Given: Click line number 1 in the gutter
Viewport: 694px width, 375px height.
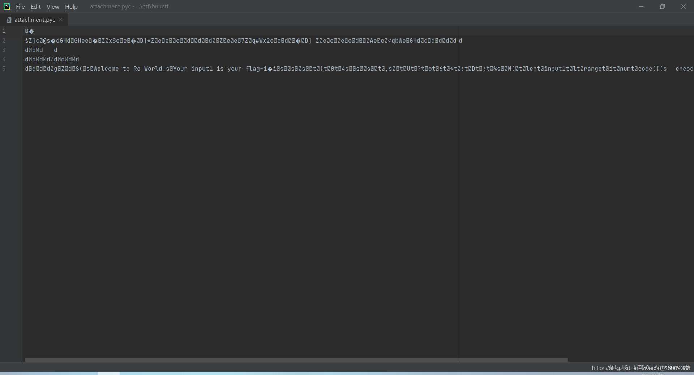Looking at the screenshot, I should 4,31.
